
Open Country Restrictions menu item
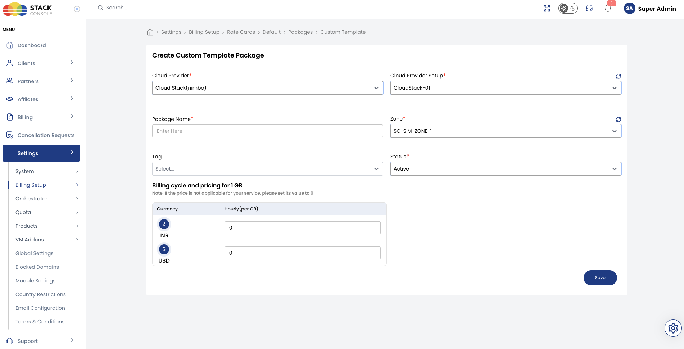click(41, 294)
